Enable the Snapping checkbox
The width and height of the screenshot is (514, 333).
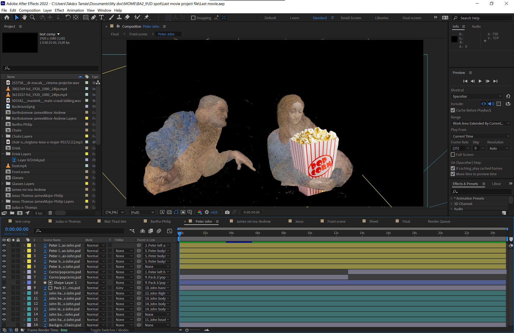click(x=193, y=18)
